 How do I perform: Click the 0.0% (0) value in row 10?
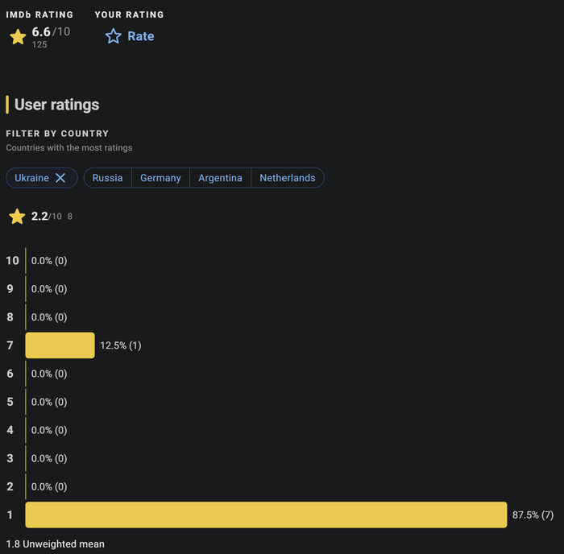pyautogui.click(x=49, y=261)
